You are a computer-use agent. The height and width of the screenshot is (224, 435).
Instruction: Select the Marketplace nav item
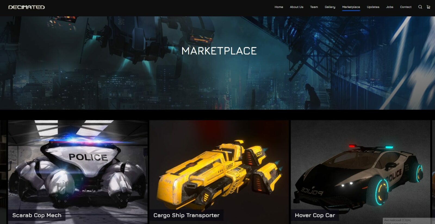[x=351, y=7]
